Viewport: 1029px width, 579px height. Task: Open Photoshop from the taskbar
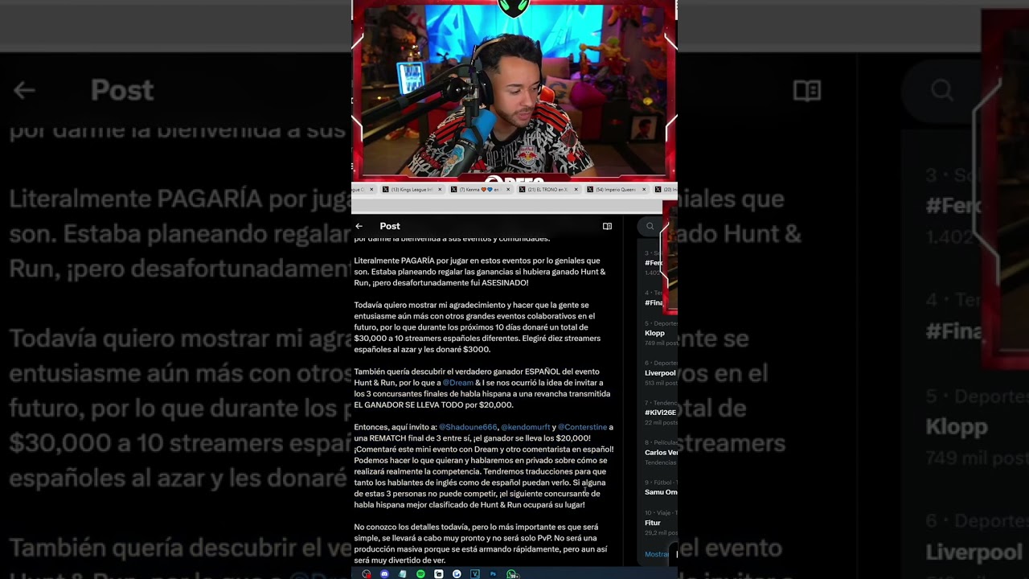pyautogui.click(x=493, y=574)
